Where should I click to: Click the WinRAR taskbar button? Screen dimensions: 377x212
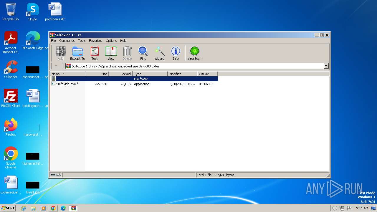[x=73, y=208]
